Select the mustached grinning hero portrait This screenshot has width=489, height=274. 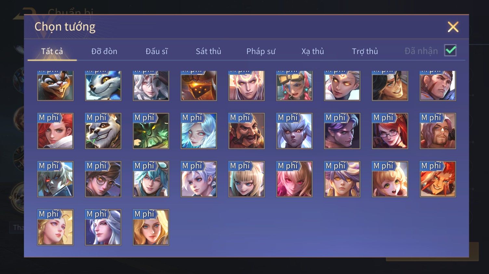click(x=246, y=131)
